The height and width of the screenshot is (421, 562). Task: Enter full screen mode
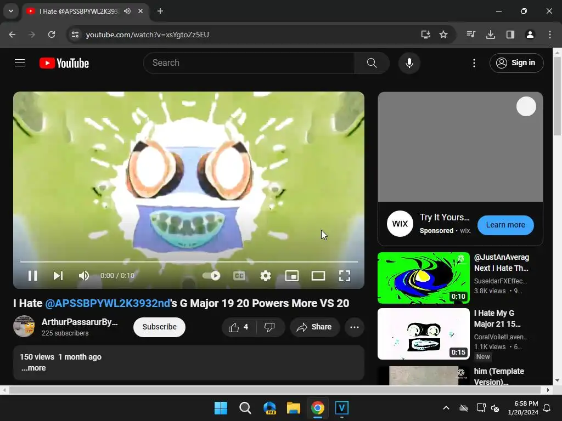click(x=345, y=276)
